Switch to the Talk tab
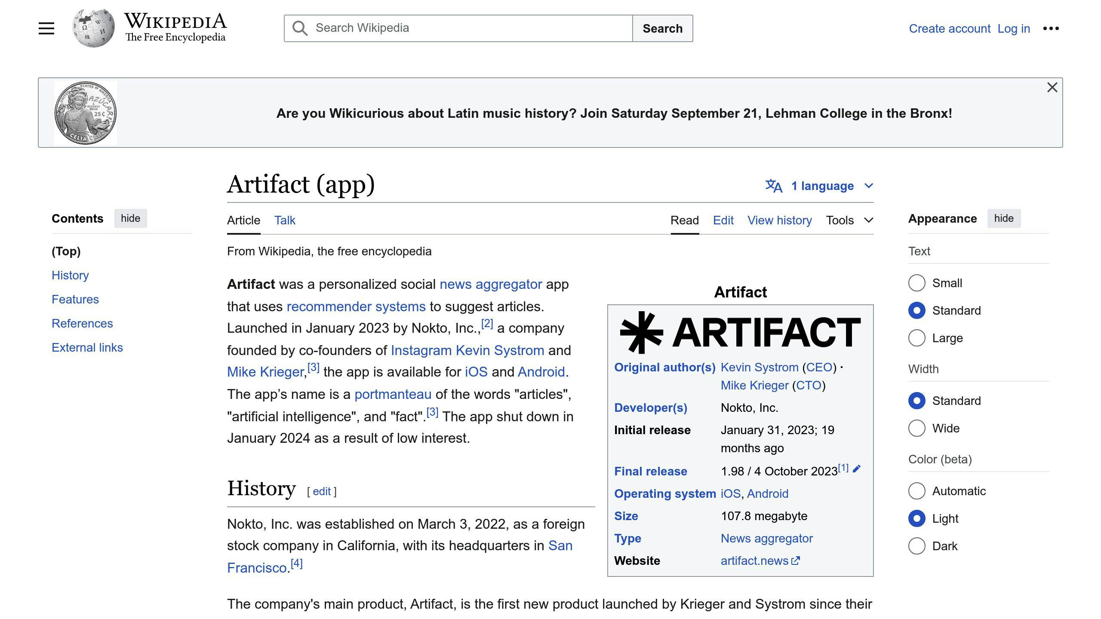 pyautogui.click(x=285, y=220)
